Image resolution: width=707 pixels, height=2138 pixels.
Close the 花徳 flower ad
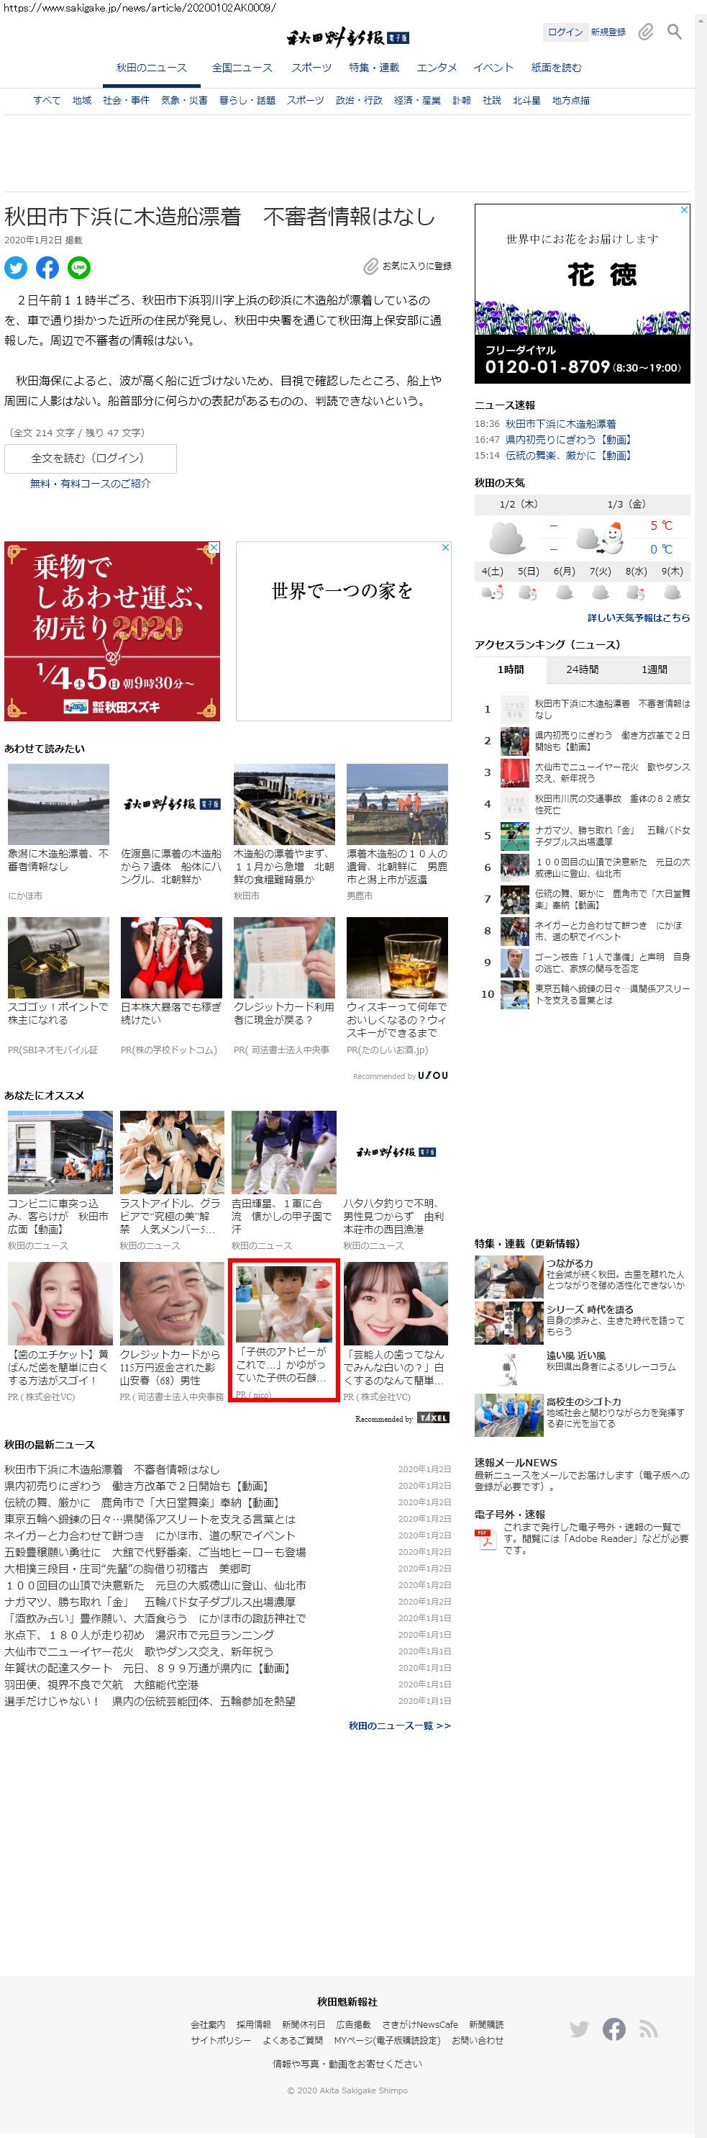coord(684,210)
